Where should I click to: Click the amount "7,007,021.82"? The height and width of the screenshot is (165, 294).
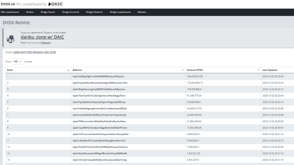tap(194, 153)
